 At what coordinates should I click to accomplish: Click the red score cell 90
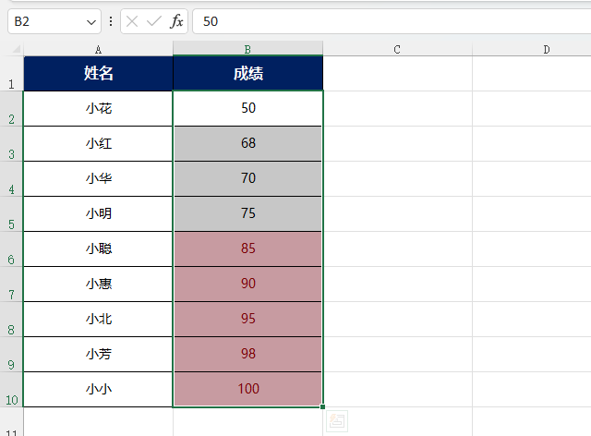point(247,284)
